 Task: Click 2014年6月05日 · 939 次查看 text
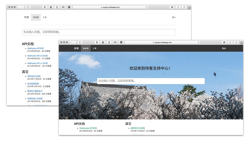(39, 101)
